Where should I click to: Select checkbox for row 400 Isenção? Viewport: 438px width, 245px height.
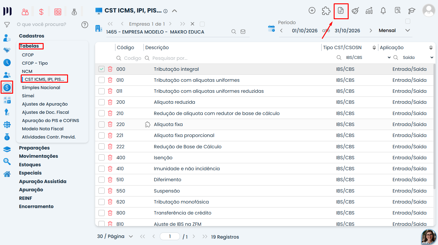coord(102,157)
